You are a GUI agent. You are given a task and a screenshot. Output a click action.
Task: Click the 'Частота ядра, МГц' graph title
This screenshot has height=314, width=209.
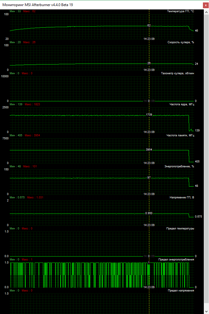pos(182,104)
